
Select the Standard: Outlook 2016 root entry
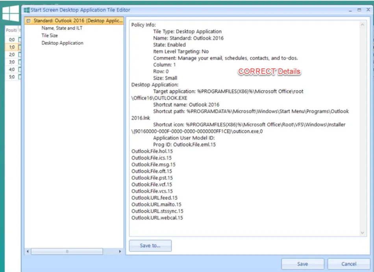tap(78, 20)
